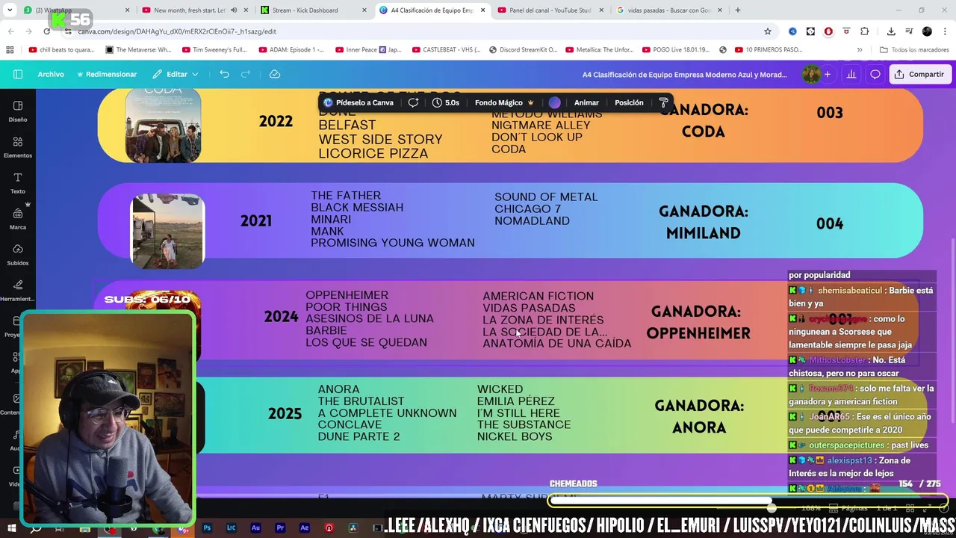Switch to the Panel del canal YouTube Studio tab
The height and width of the screenshot is (538, 956).
(x=551, y=10)
